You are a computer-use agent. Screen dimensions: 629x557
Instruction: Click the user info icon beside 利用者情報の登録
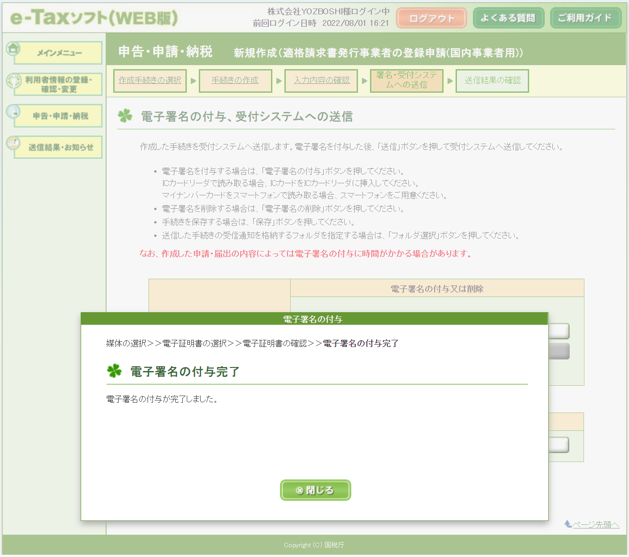(14, 81)
